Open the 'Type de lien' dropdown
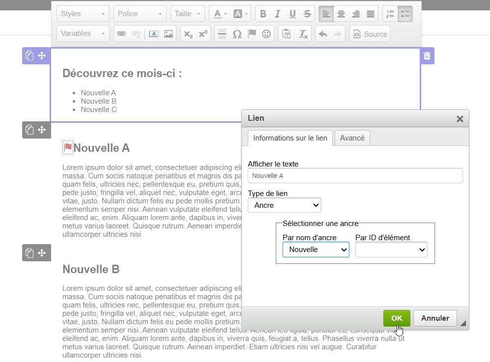 (284, 205)
